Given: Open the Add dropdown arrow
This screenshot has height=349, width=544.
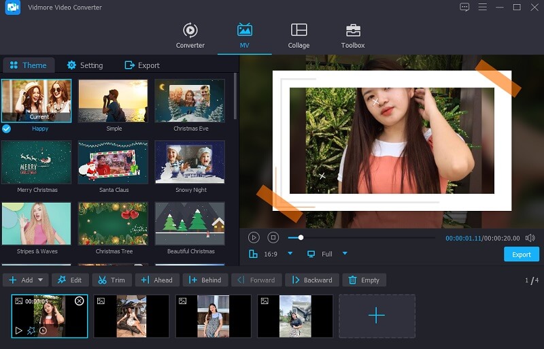Looking at the screenshot, I should 41,280.
